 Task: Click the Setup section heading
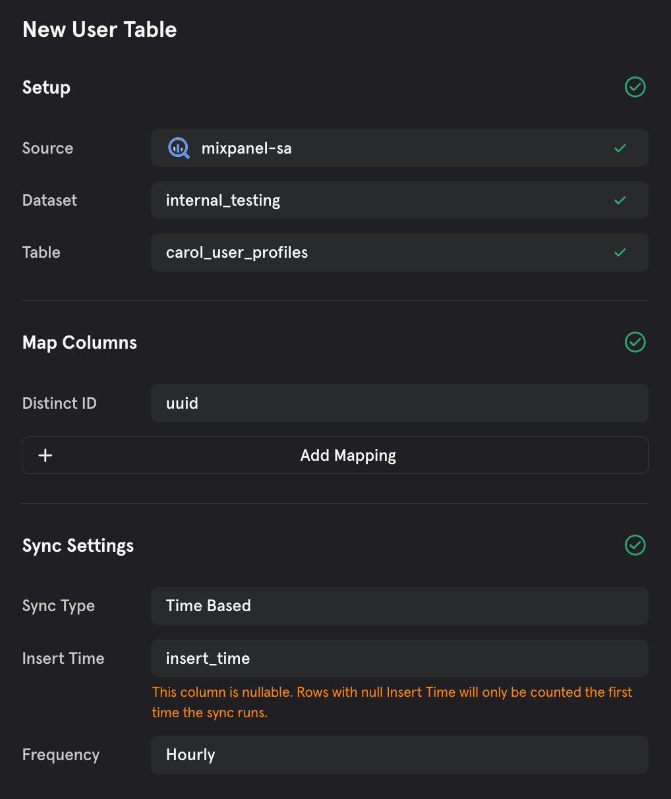(x=46, y=88)
